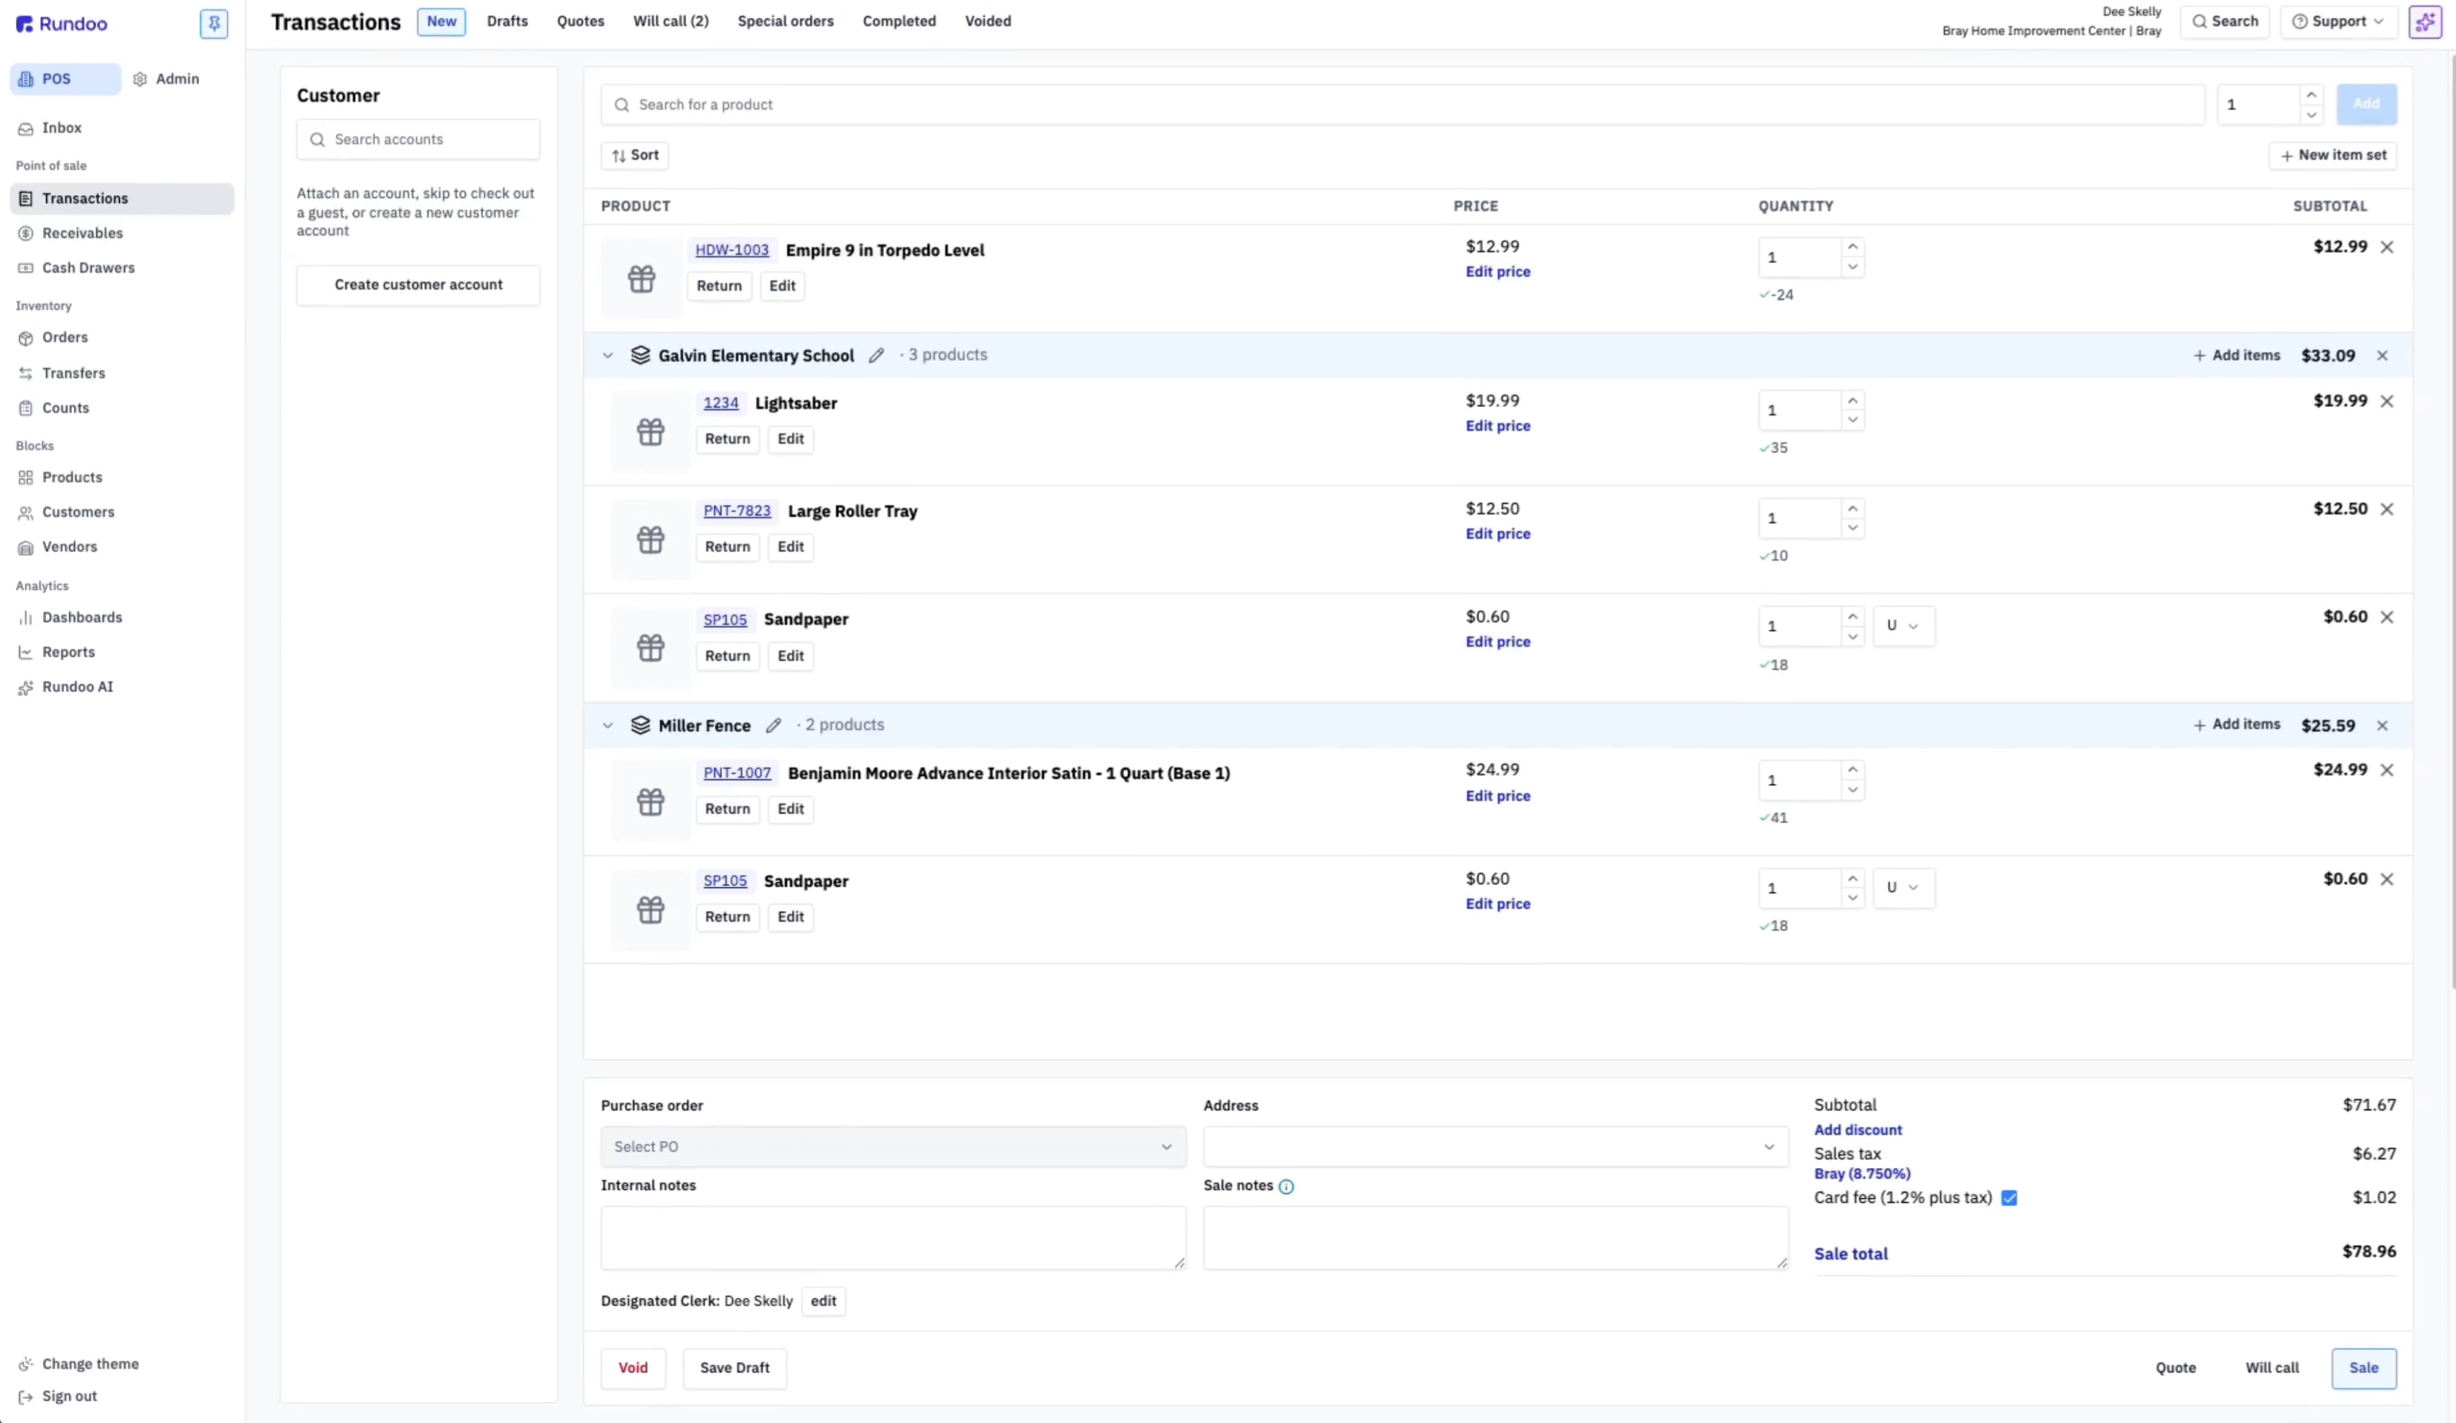
Task: Remove the Large Roller Tray line item
Action: pyautogui.click(x=2387, y=510)
